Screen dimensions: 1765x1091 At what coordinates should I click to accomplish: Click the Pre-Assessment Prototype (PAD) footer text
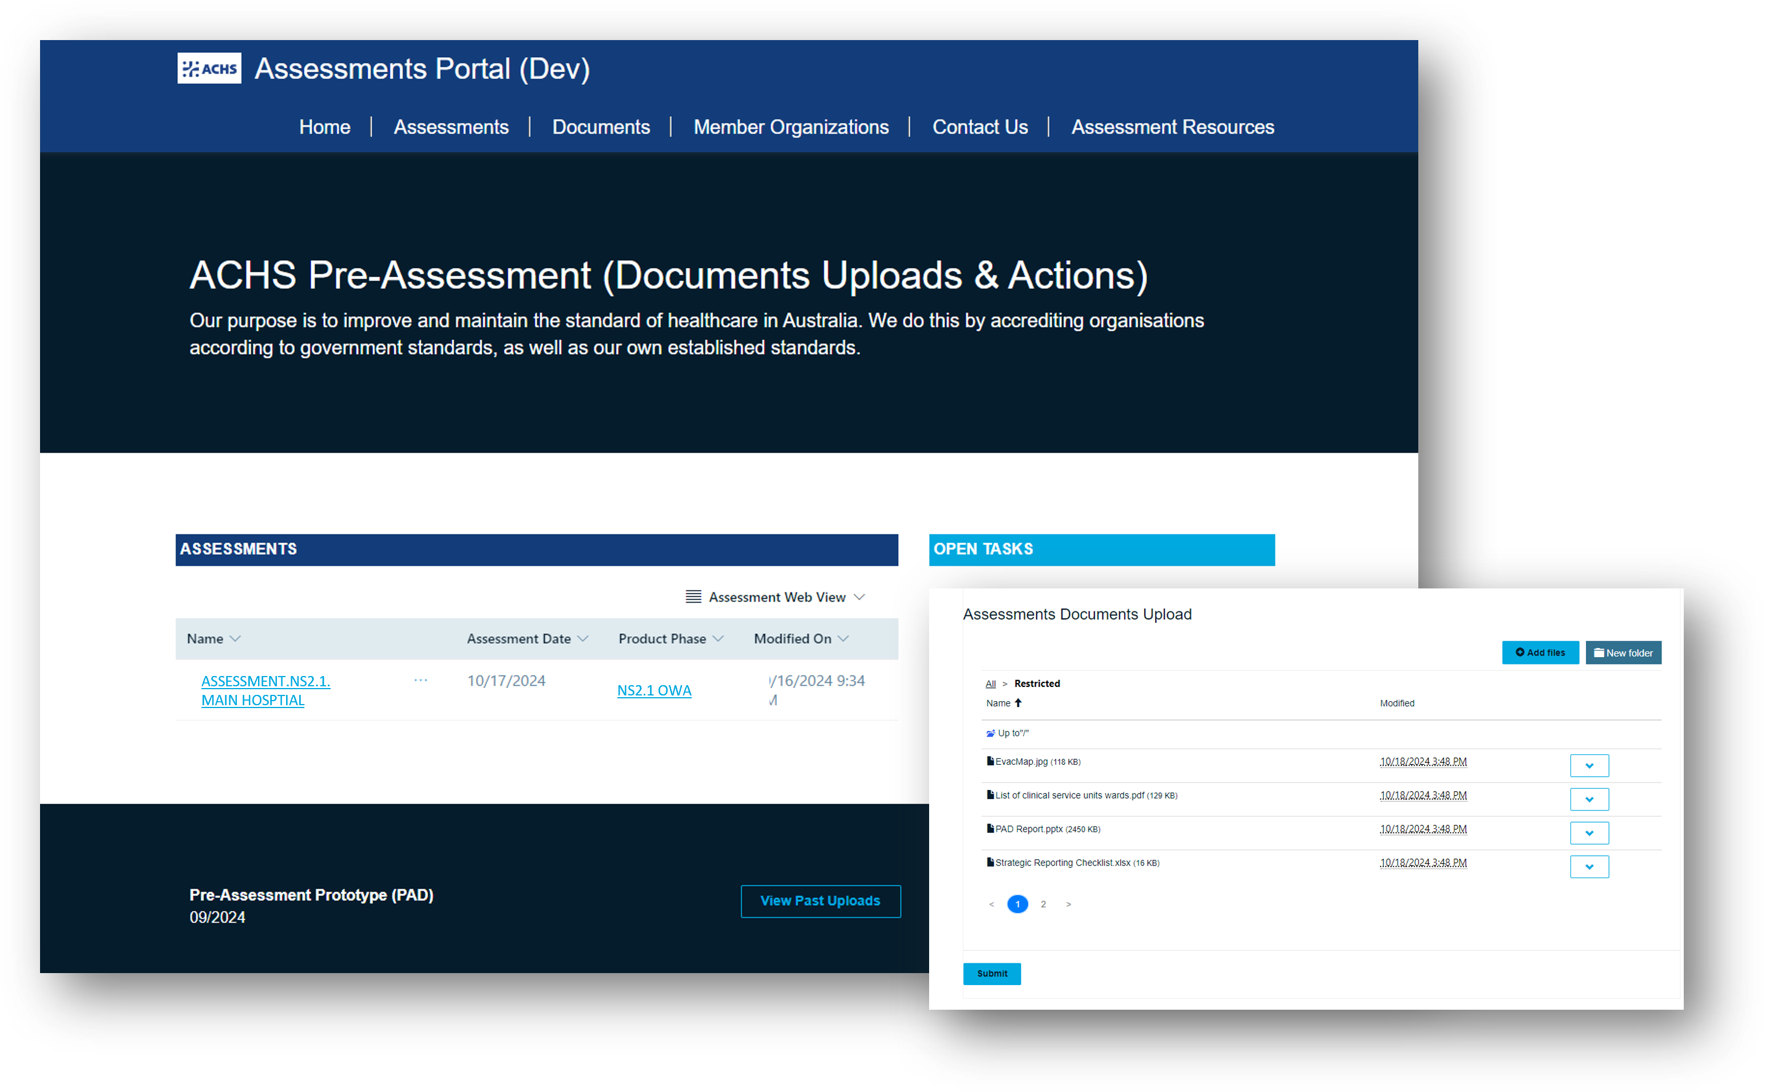pos(311,895)
